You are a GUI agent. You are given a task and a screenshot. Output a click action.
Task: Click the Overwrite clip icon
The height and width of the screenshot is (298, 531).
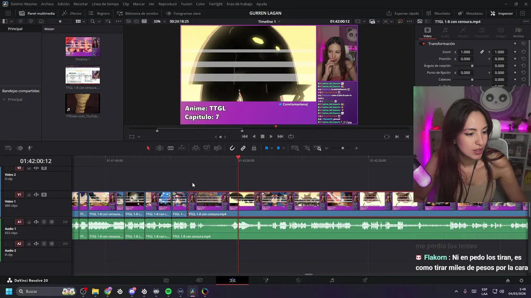pyautogui.click(x=207, y=148)
